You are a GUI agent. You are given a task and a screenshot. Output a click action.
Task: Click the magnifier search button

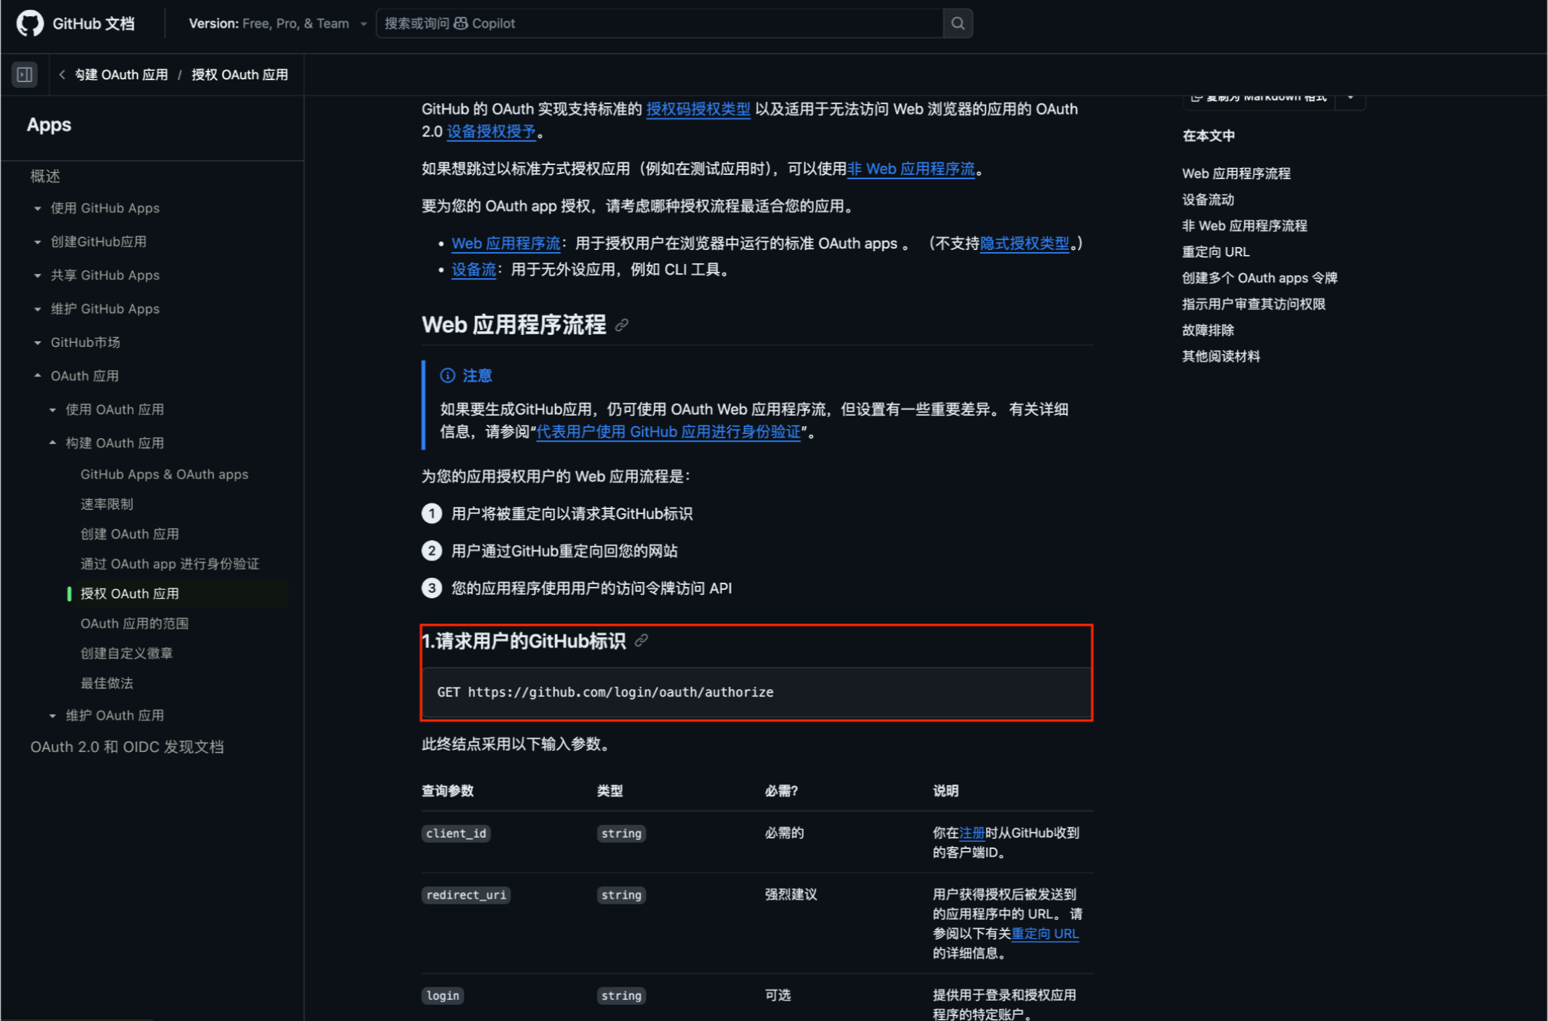click(x=958, y=23)
